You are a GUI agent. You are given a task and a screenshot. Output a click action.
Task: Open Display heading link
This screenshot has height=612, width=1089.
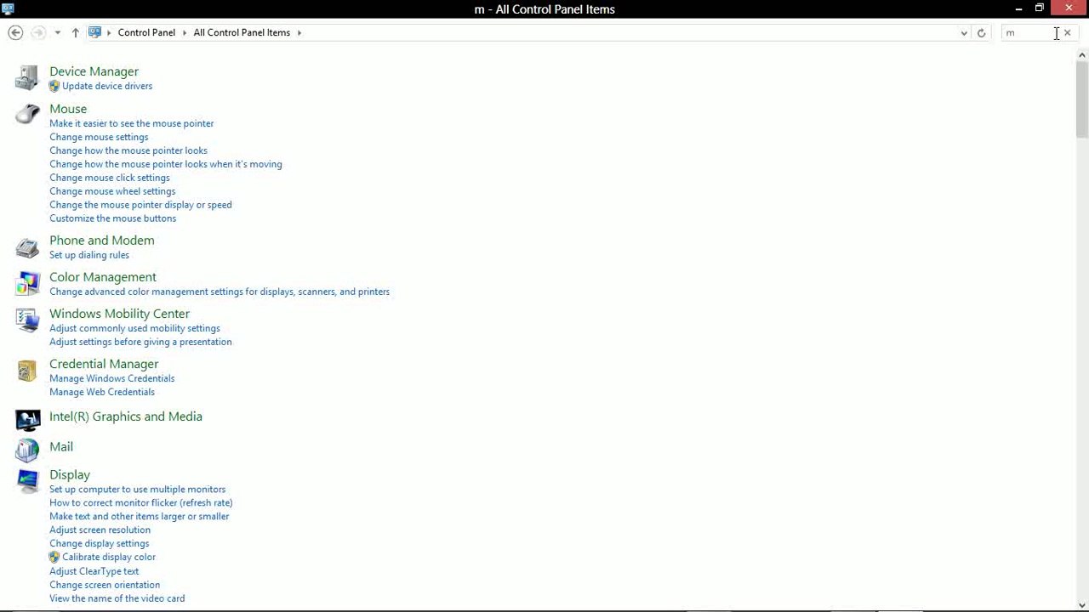70,474
